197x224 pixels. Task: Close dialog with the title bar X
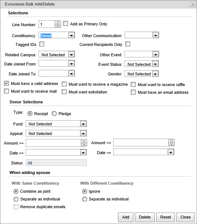tap(193, 4)
